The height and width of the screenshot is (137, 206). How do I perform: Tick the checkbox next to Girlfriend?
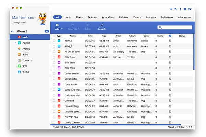point(54,100)
